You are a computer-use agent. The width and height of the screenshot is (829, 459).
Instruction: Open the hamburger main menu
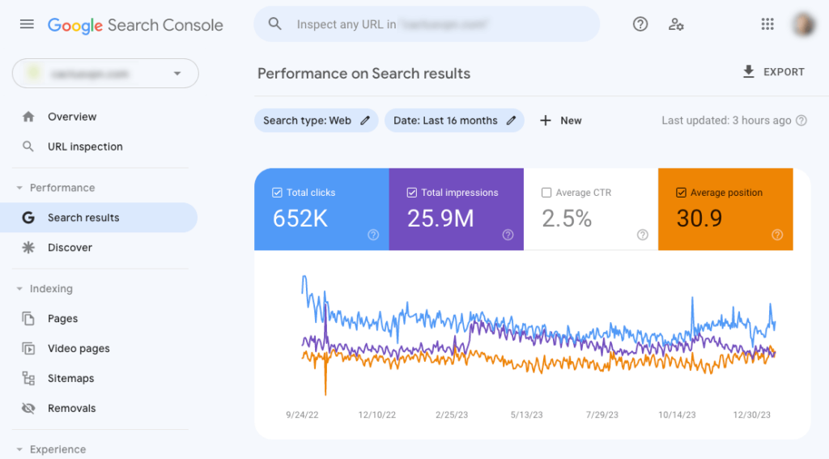point(27,24)
